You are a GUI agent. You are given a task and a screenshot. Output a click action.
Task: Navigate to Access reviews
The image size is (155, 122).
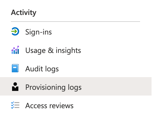(76, 105)
